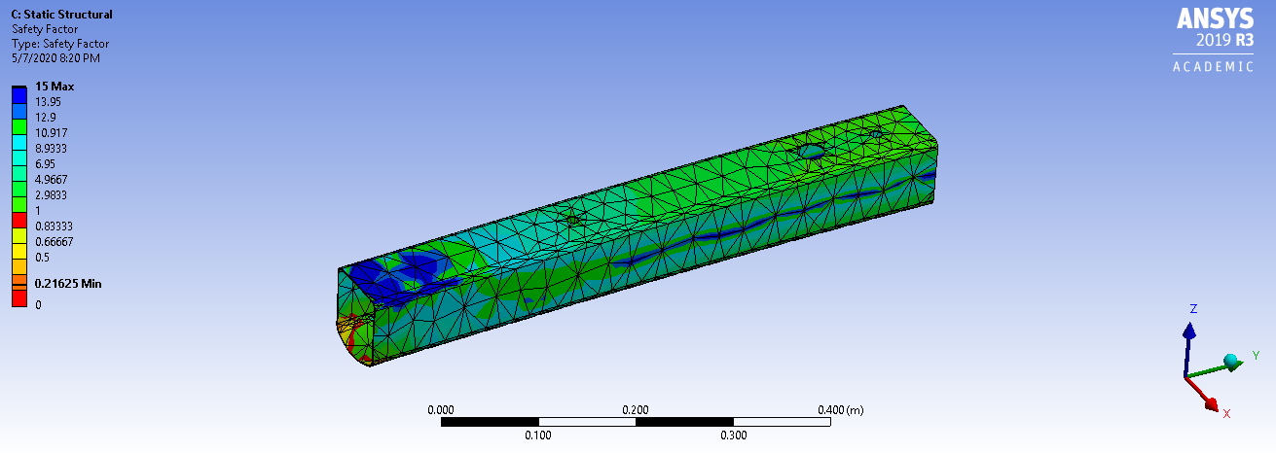Click the '13.95' legend value
Viewport: 1276px width, 453px height.
[x=49, y=102]
